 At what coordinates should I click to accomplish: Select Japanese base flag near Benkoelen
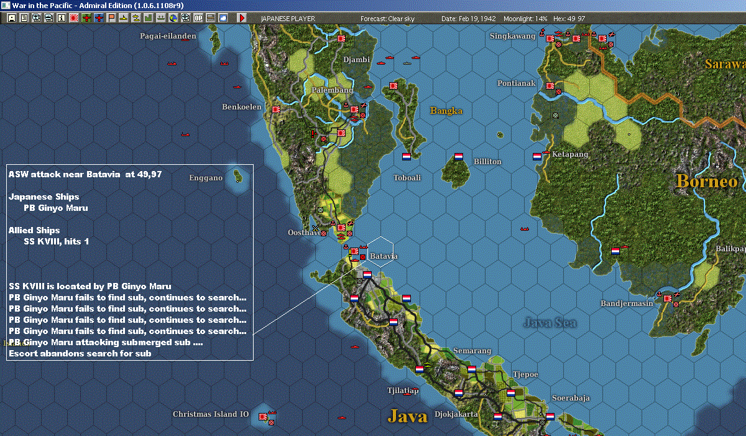(276, 109)
